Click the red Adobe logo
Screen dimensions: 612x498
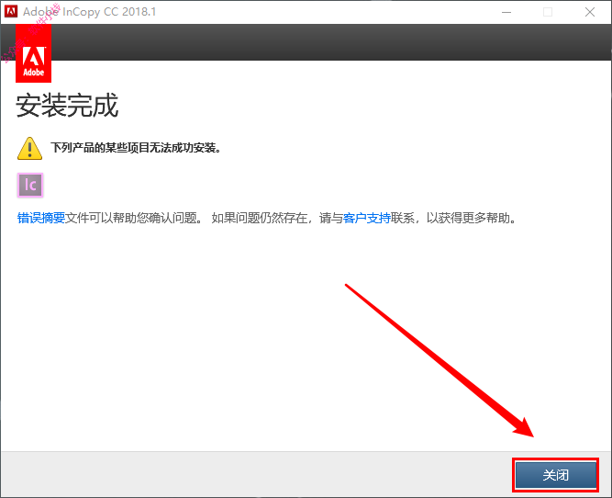tap(33, 53)
